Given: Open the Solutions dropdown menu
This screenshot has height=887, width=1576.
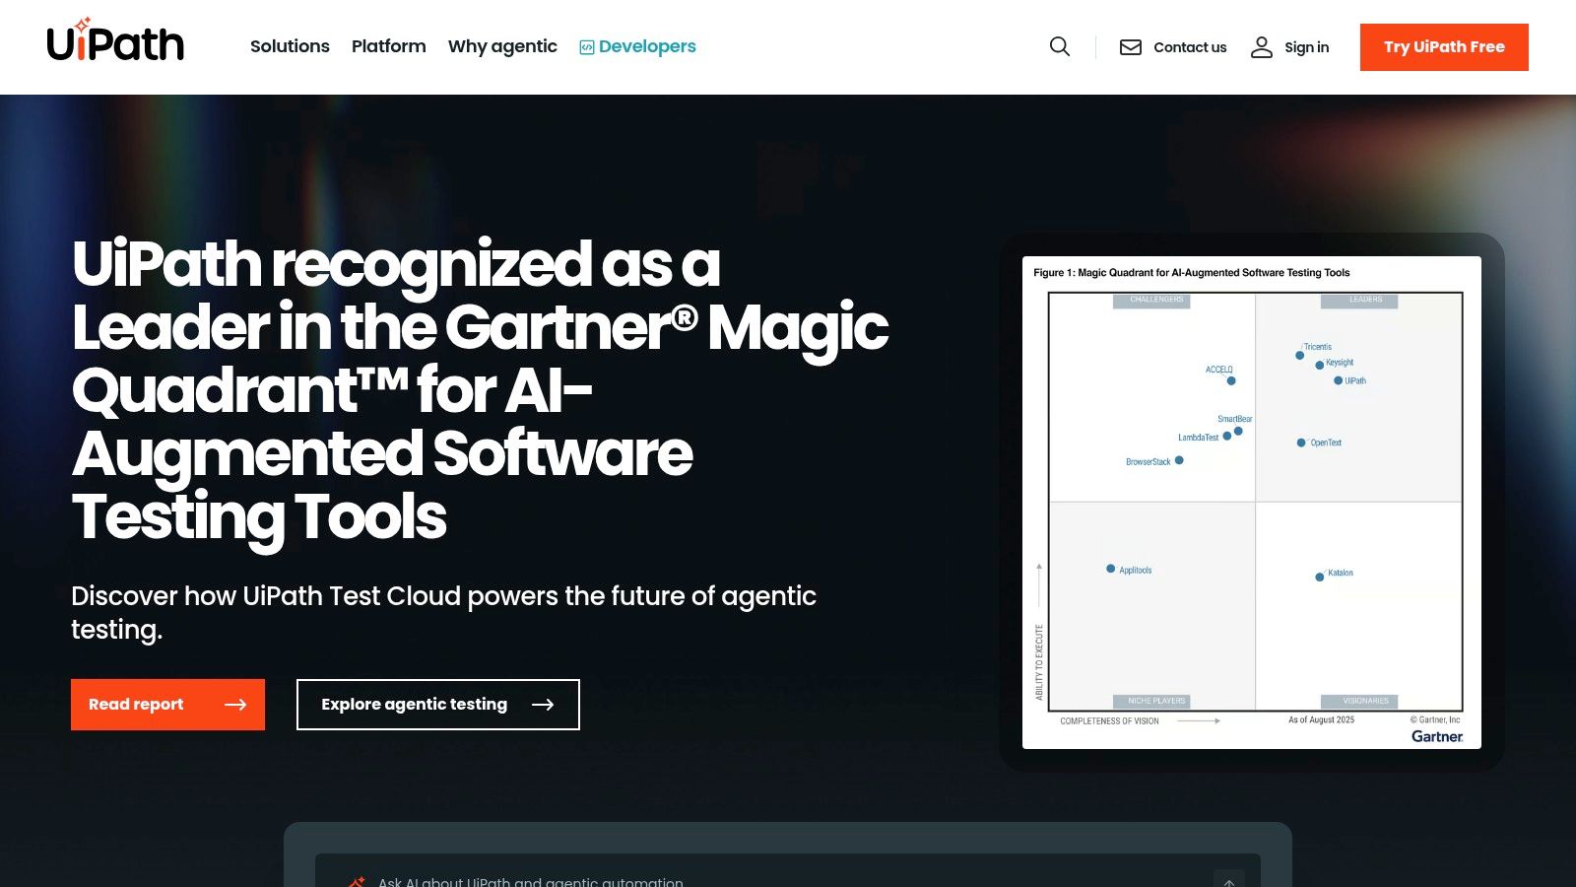Looking at the screenshot, I should pyautogui.click(x=290, y=46).
